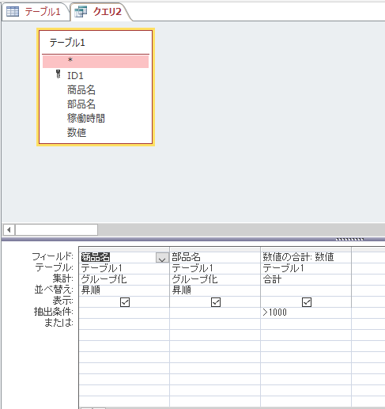This screenshot has height=409, width=385.
Task: Select the クエリ2 tab
Action: [100, 12]
